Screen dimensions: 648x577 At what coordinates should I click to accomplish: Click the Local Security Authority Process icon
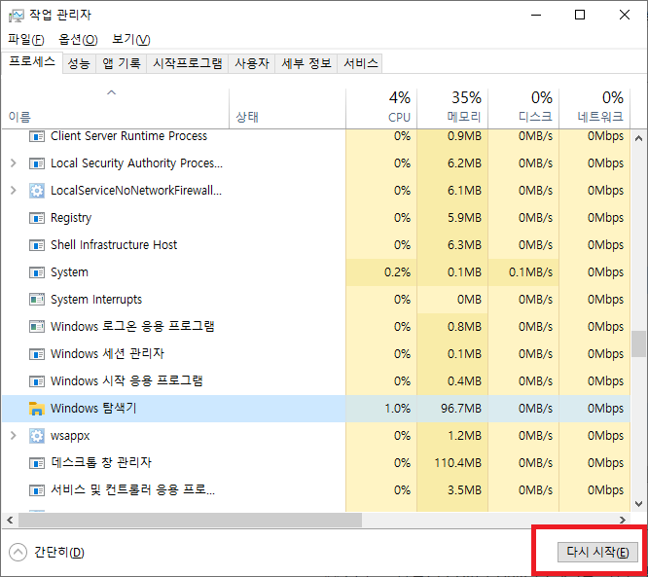[x=37, y=163]
